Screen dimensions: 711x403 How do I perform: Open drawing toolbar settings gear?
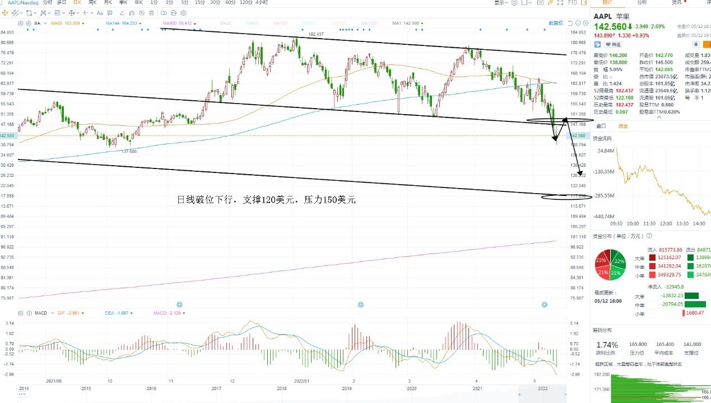183,13
